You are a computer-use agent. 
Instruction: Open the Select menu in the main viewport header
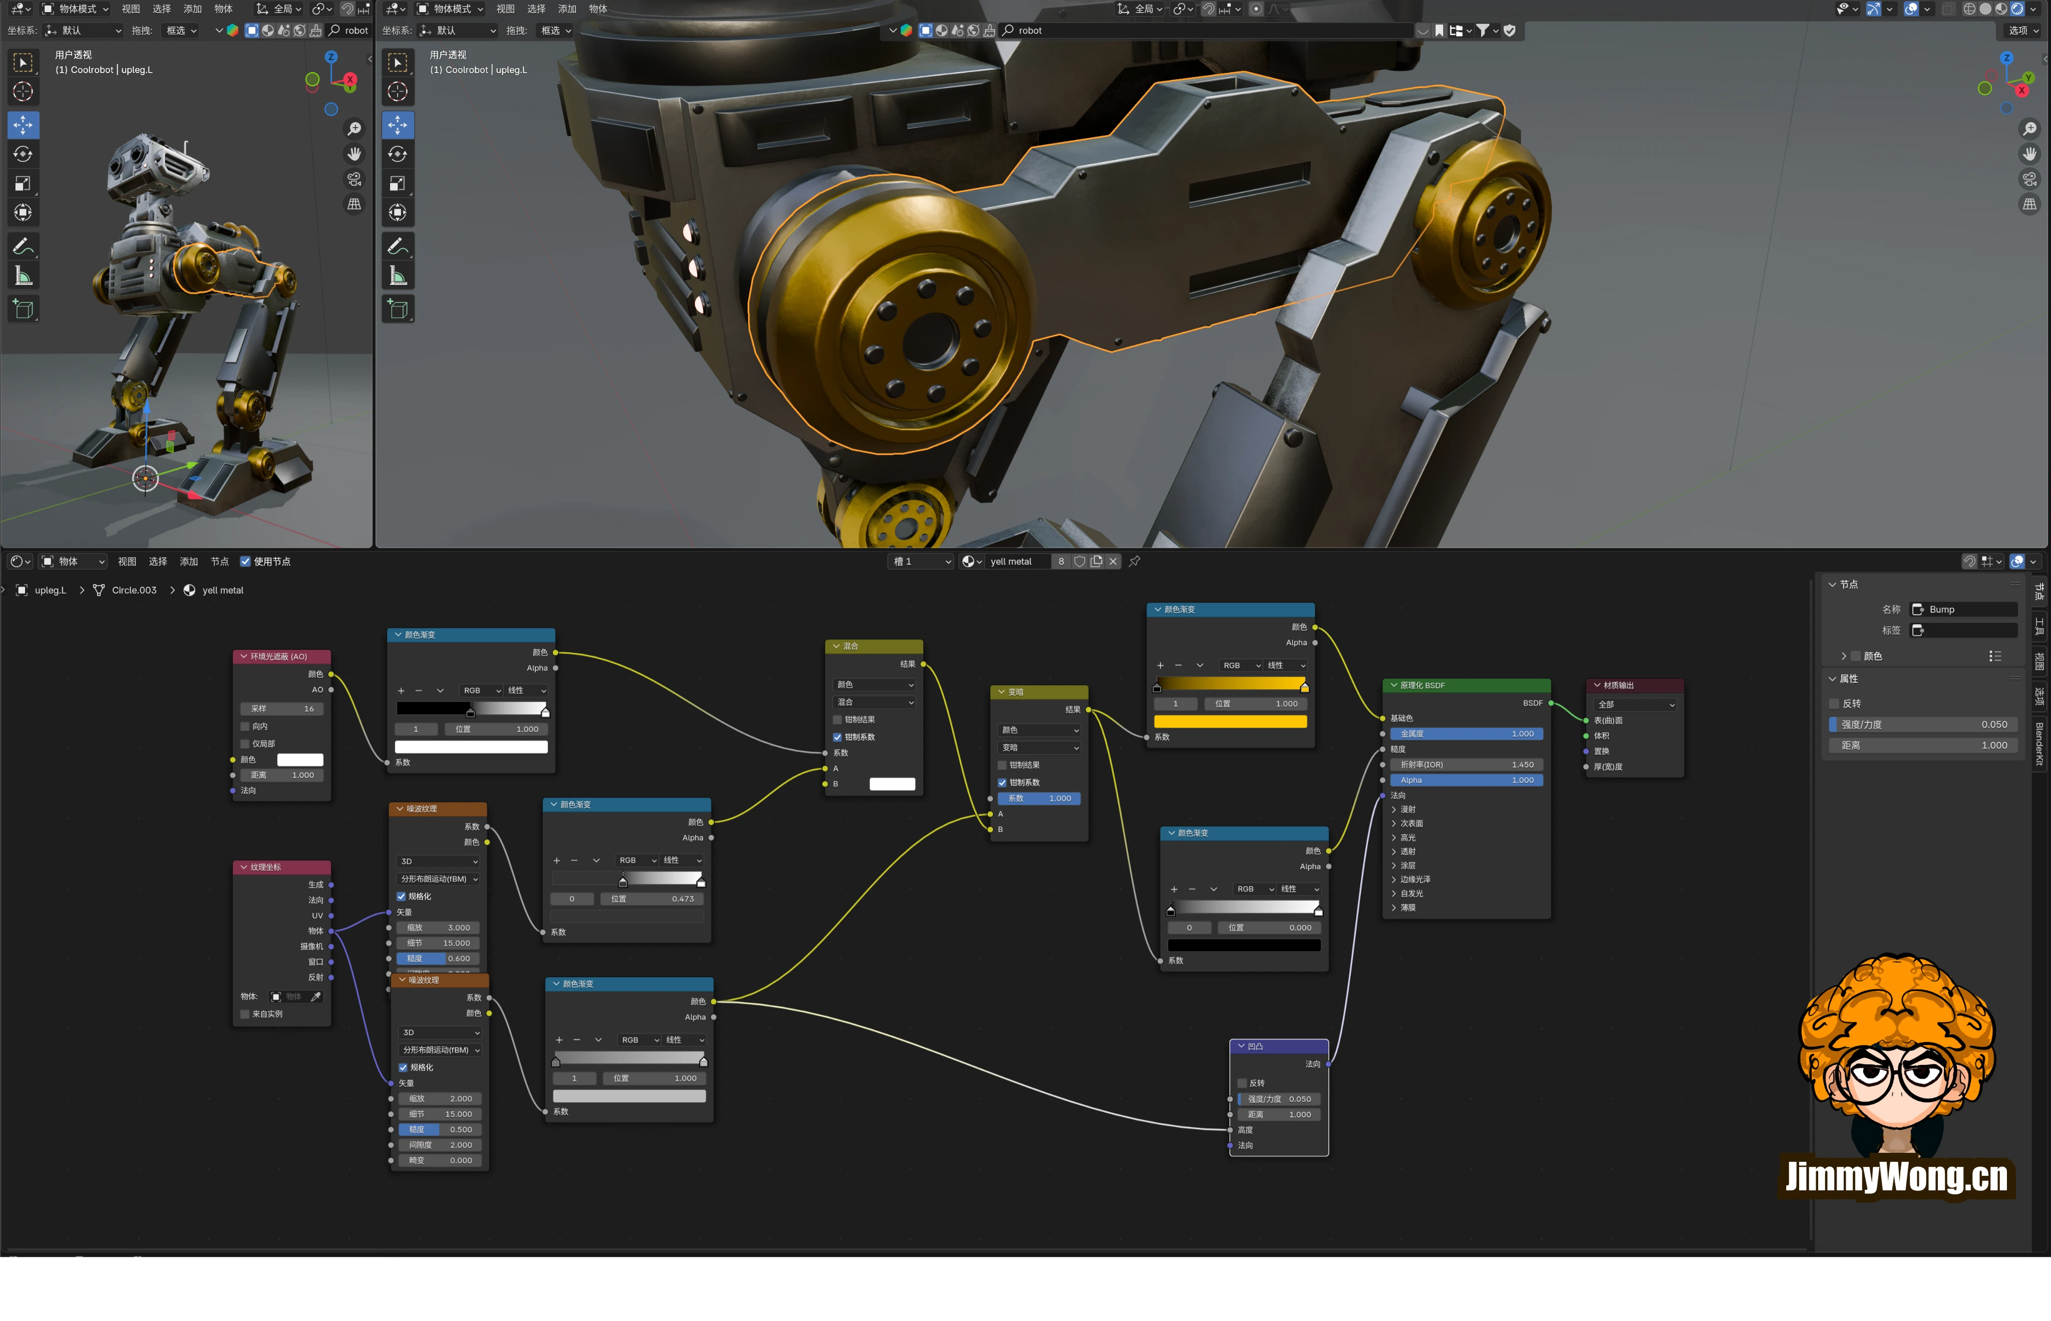[536, 9]
